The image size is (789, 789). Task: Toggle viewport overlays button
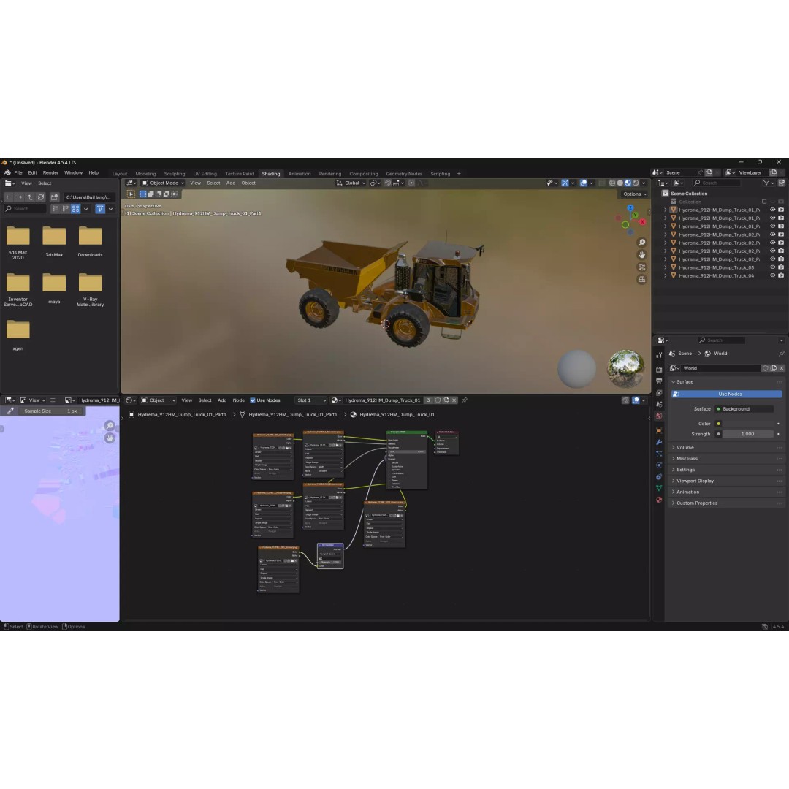tap(583, 183)
